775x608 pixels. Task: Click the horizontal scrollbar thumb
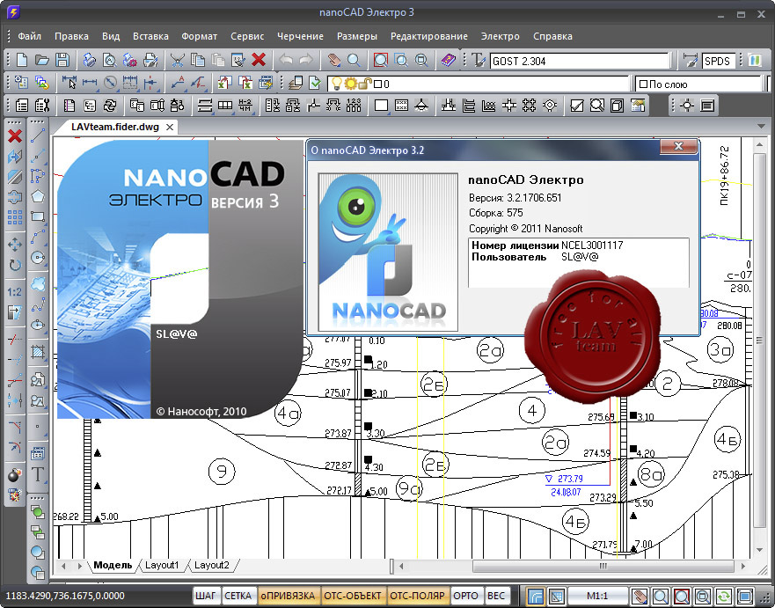(x=603, y=566)
